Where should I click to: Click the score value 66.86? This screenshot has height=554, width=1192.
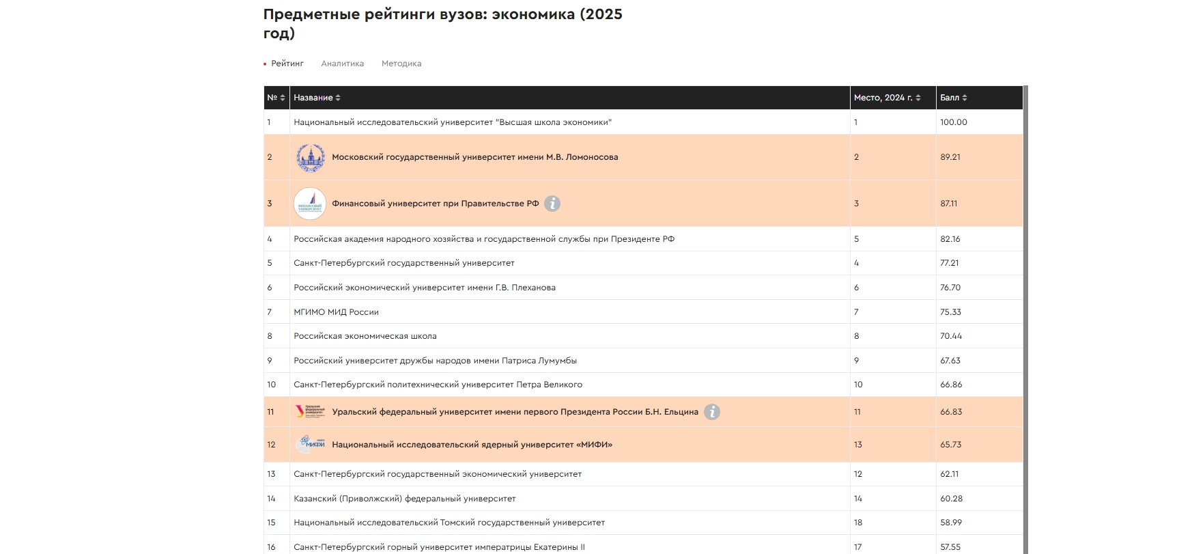coord(951,385)
